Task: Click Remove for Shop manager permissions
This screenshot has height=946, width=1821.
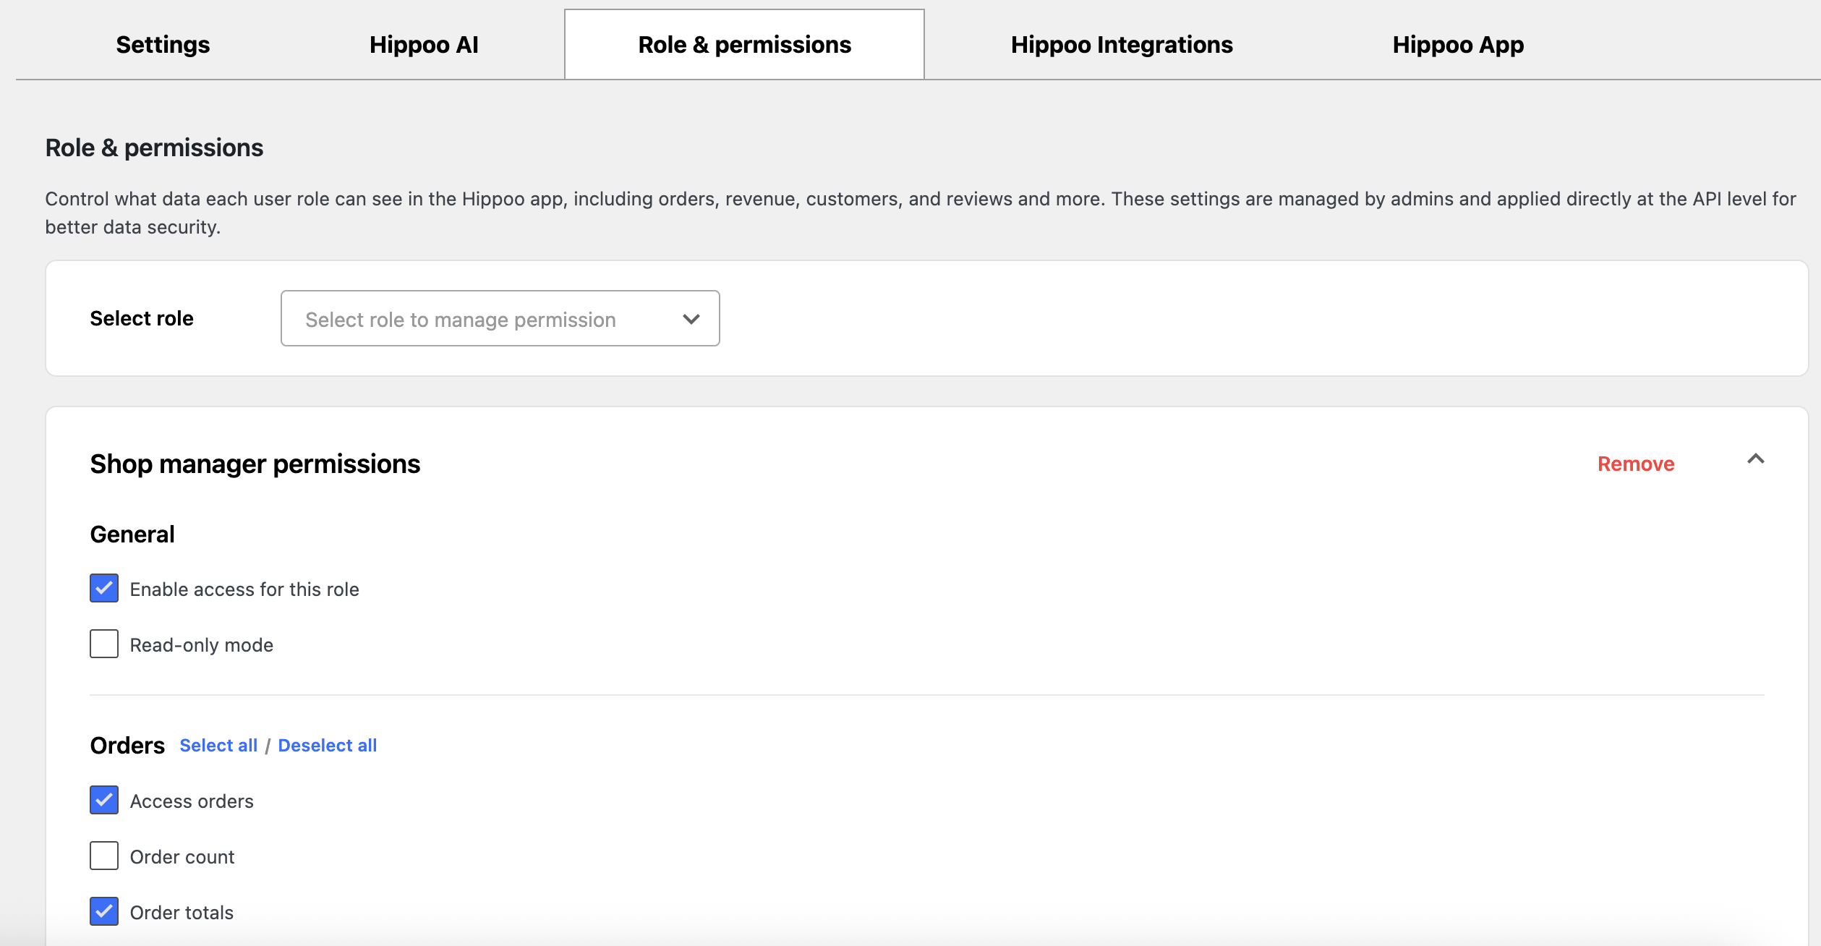Action: pyautogui.click(x=1635, y=464)
